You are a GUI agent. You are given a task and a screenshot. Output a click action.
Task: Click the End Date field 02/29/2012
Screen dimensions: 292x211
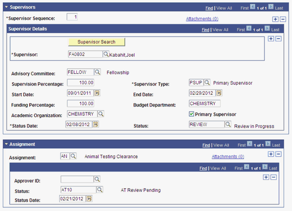202,93
